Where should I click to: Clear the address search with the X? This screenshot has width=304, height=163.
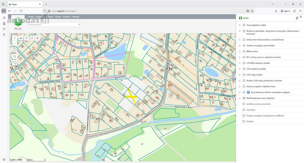coord(79,25)
